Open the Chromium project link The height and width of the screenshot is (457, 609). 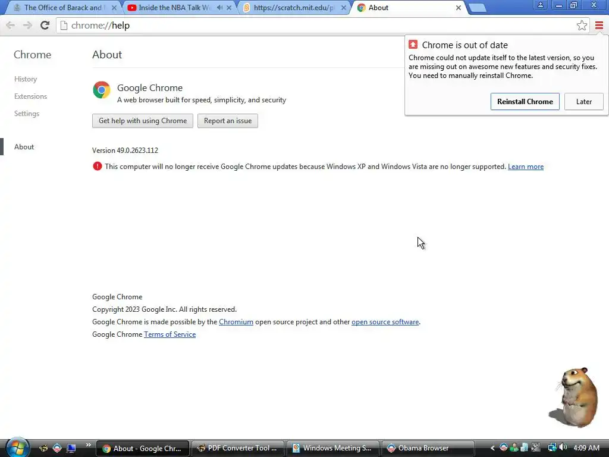point(236,322)
